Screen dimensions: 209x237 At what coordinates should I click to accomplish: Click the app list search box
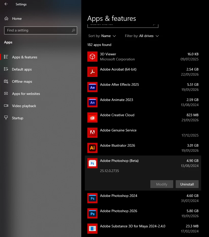[123, 26]
